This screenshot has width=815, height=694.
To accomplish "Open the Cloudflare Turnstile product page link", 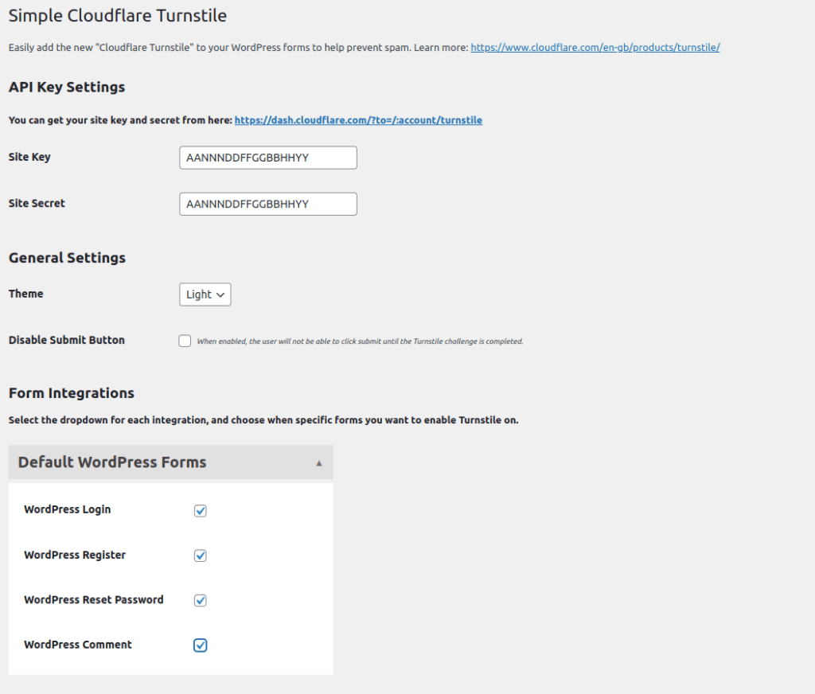I will point(595,47).
